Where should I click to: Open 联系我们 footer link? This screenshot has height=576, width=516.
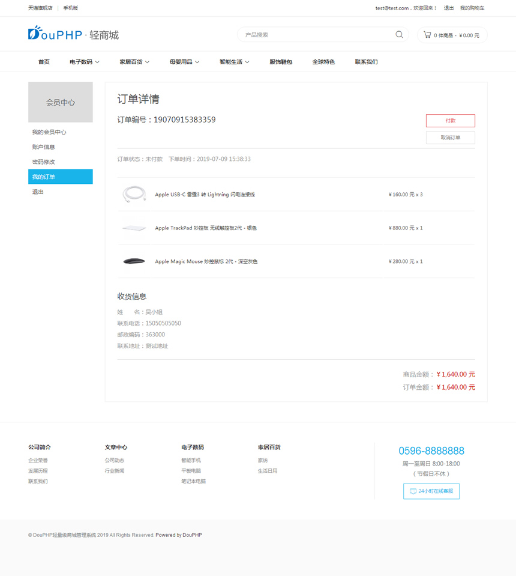[x=38, y=481]
